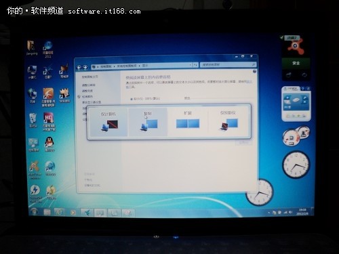
Task: Open the avast! sidebar gadget logo
Action: tap(296, 47)
